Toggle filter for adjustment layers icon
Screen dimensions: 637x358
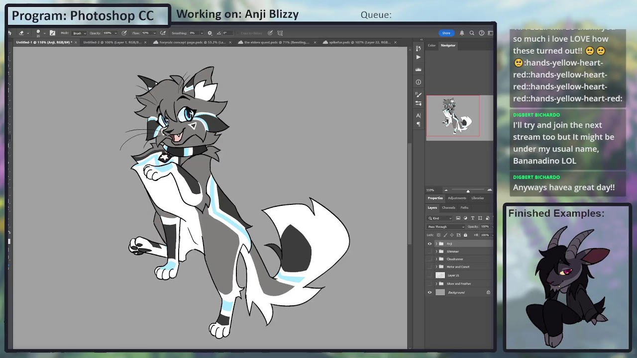[465, 218]
